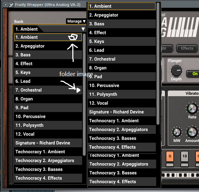Screen dimensions: 199x192
Task: Click the Flanger Depth knob
Action: pyautogui.click(x=177, y=70)
